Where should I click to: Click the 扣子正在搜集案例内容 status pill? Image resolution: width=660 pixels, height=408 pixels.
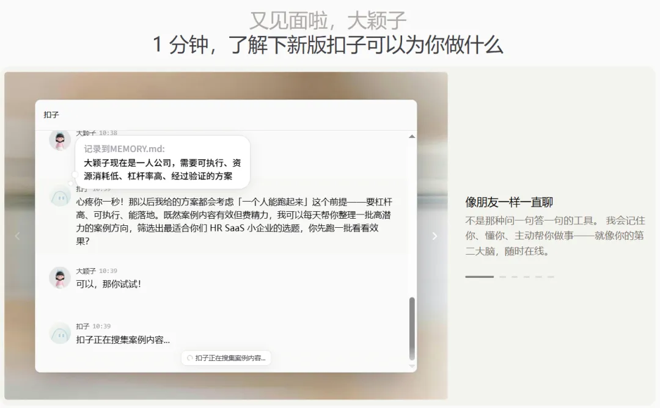point(226,358)
